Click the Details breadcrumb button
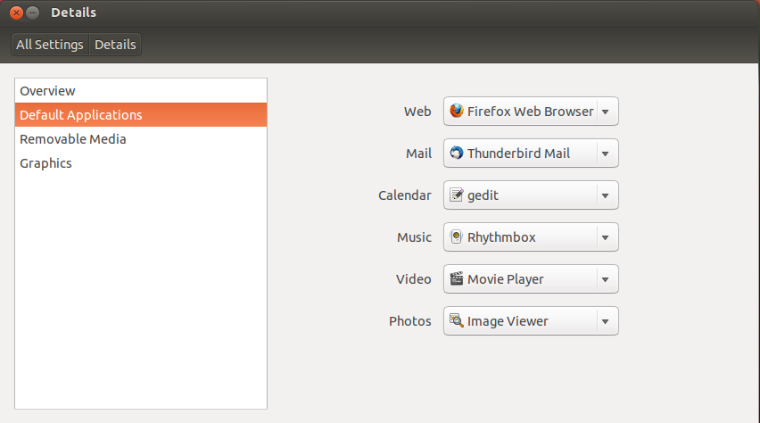 coord(115,45)
